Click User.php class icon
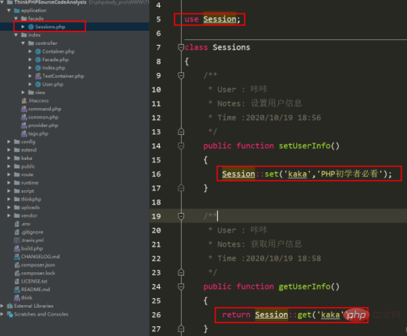The width and height of the screenshot is (407, 336). 38,84
